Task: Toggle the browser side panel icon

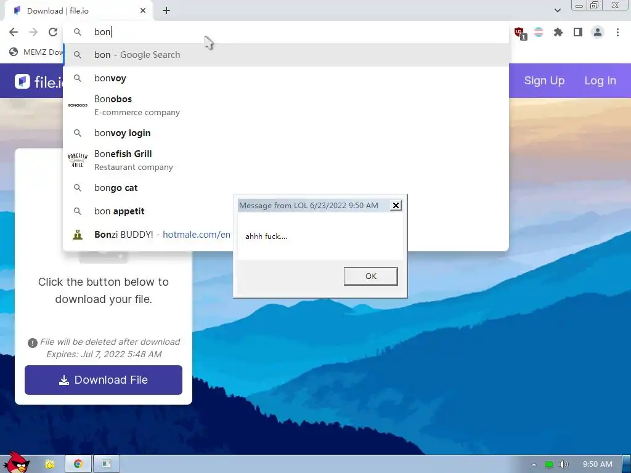Action: point(578,32)
